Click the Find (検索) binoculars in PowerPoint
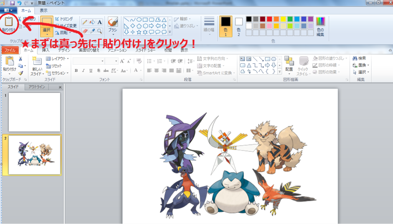 [x=359, y=58]
